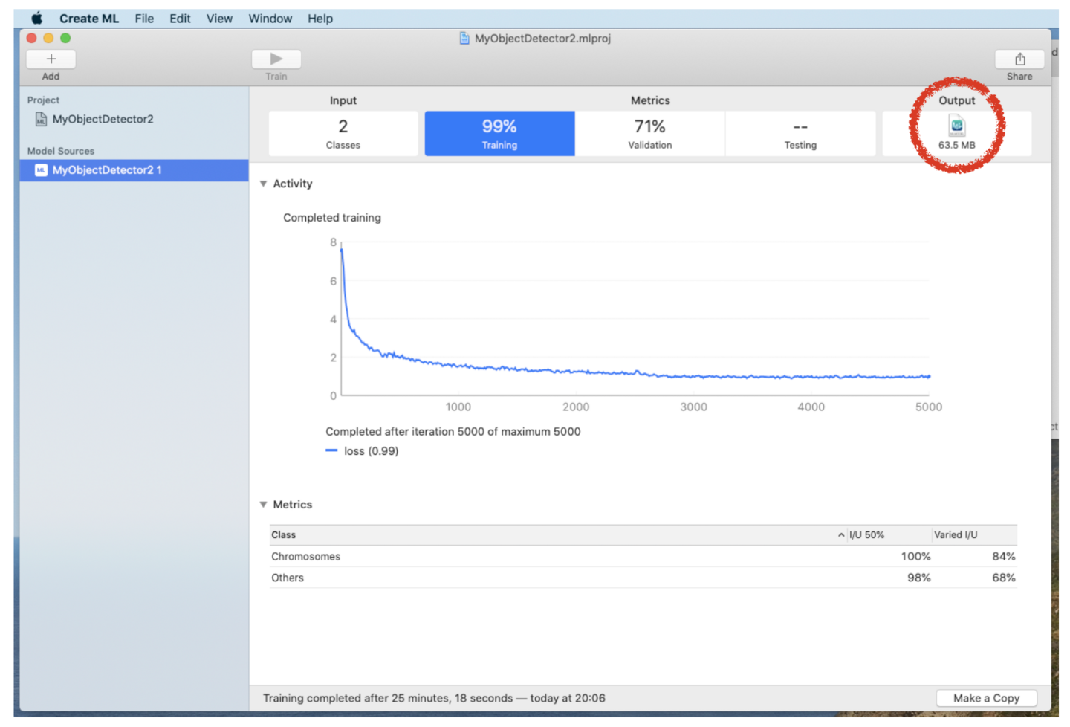The image size is (1070, 727).
Task: Select the 99% Training metrics tab
Action: pos(499,134)
